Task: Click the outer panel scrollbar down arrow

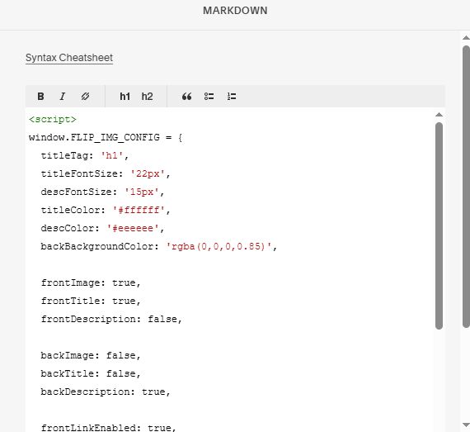Action: click(466, 425)
